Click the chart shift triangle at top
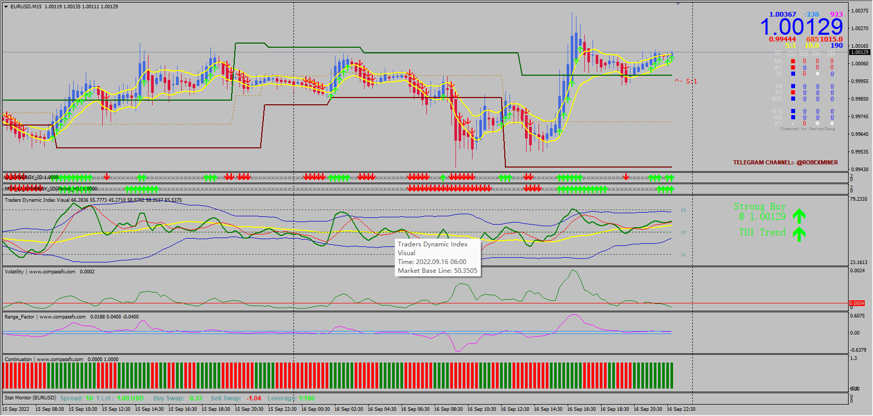873x416 pixels. click(x=678, y=4)
